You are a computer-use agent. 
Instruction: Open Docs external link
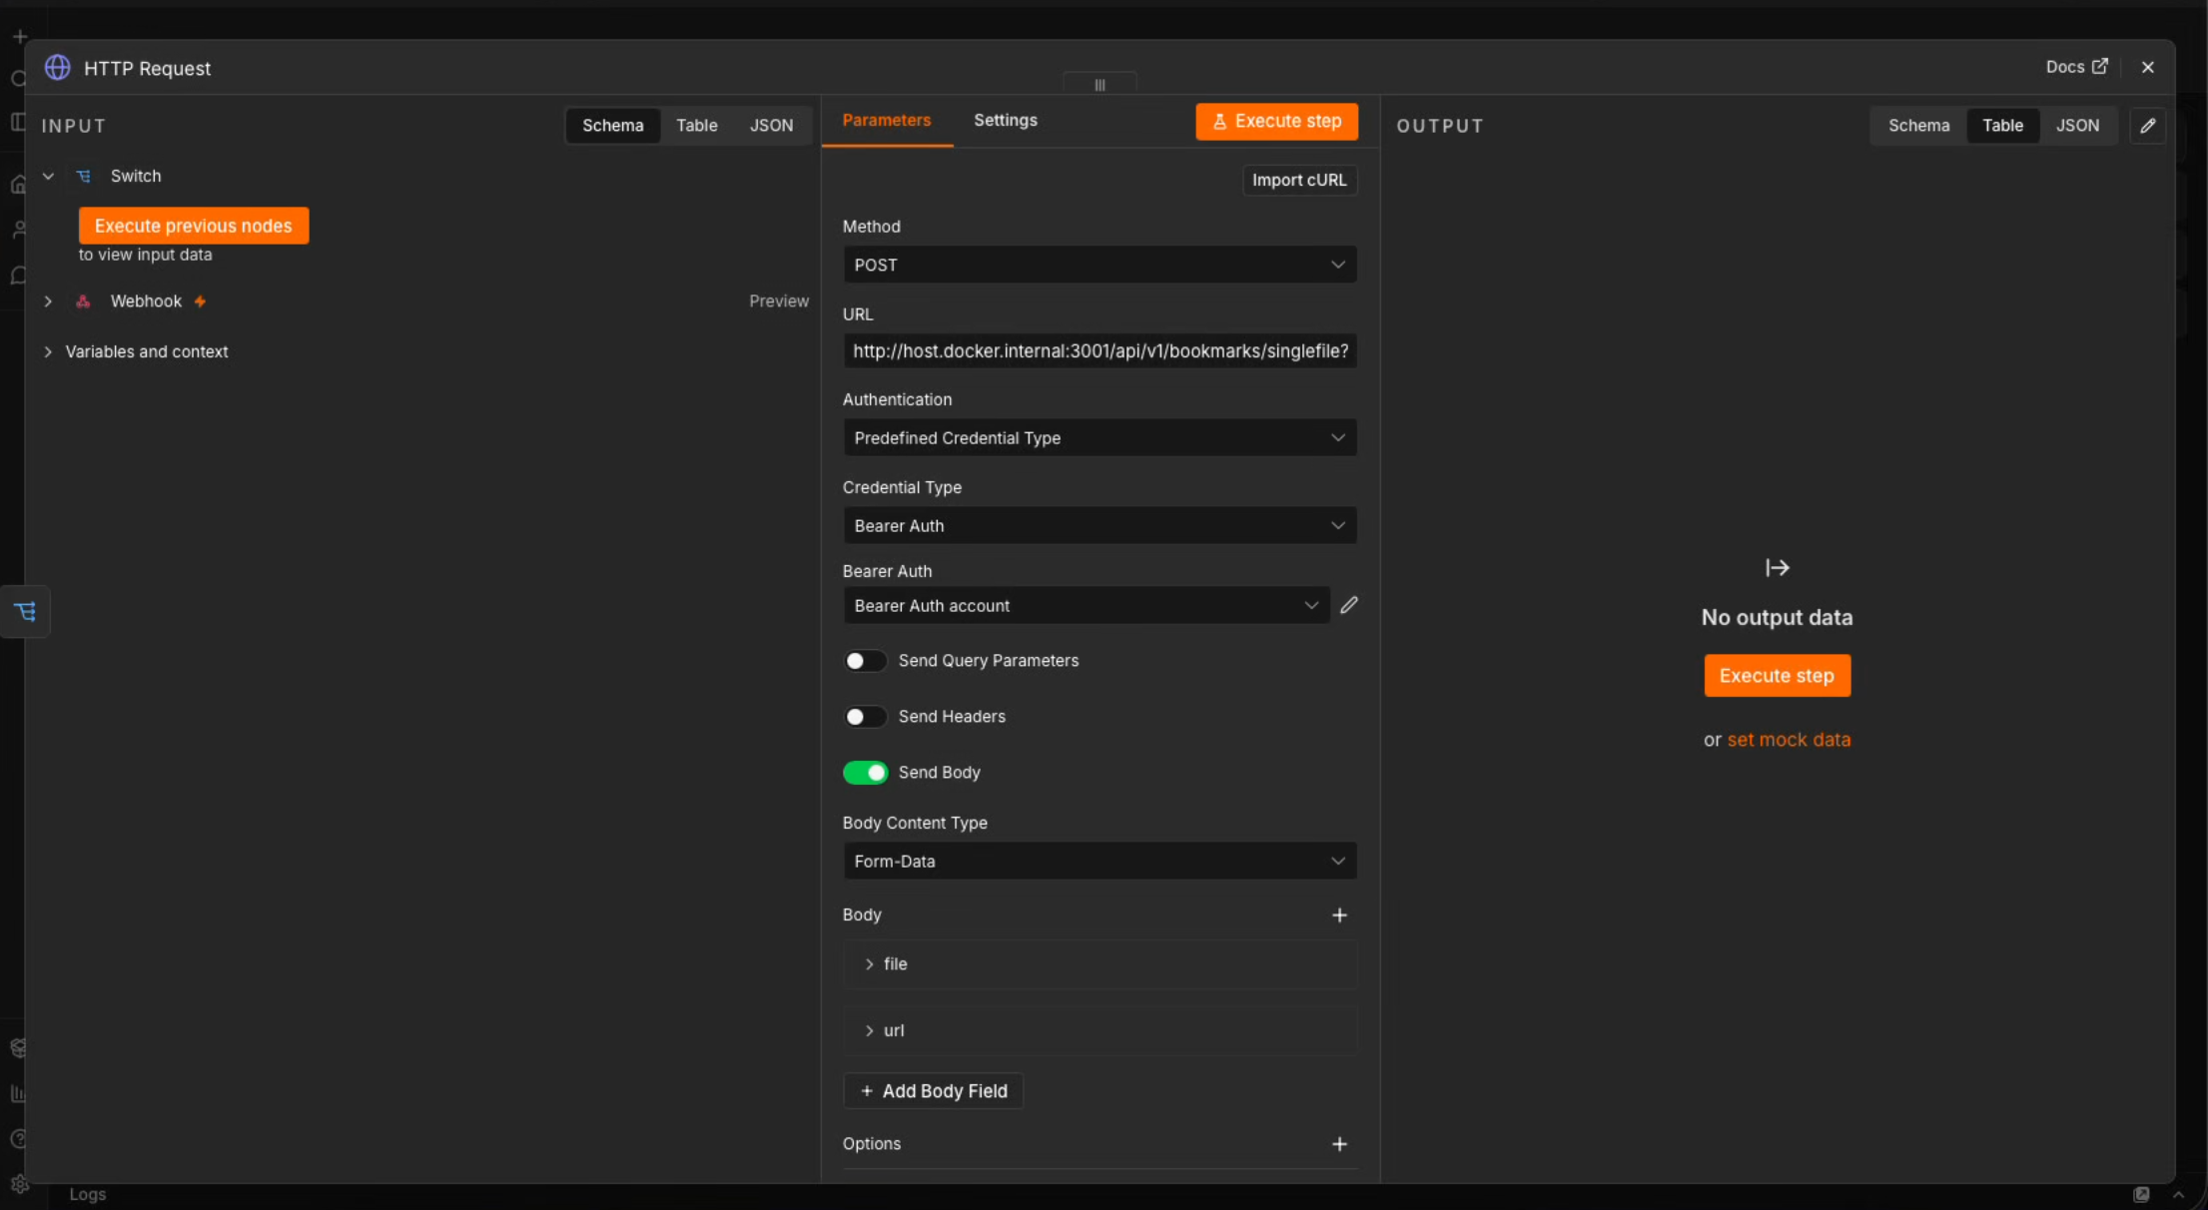click(x=2076, y=67)
